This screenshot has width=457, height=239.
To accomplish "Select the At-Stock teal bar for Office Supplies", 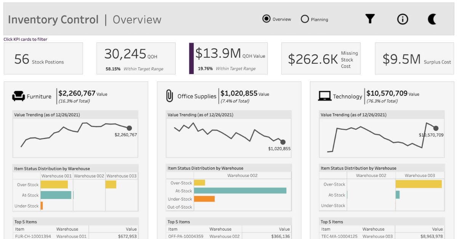I will coord(240,191).
